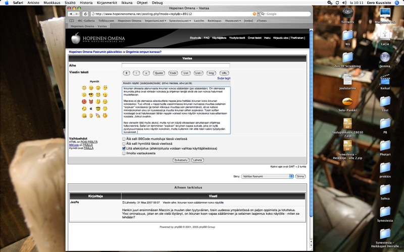Viewport: 404px width, 252px height.
Task: Open the Yksityisviestit nav link
Action: pyautogui.click(x=237, y=38)
